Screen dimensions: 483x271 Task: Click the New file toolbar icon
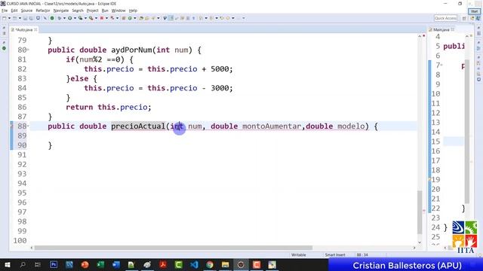[x=4, y=18]
